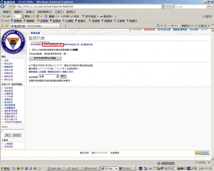Click the 隱私政策 footer link
Image resolution: width=214 pixels, height=171 pixels.
84,153
